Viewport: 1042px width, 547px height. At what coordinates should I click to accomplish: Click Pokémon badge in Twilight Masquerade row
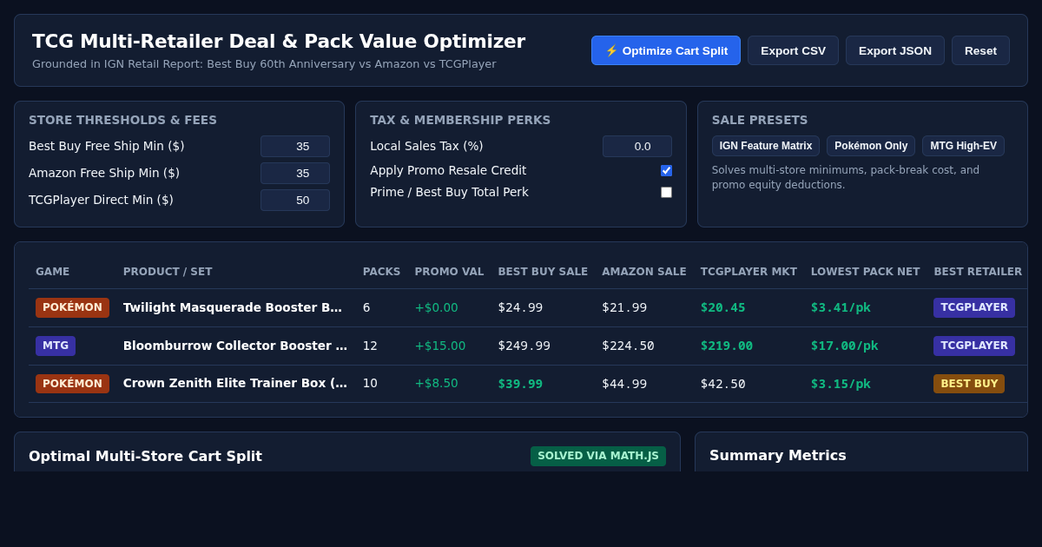(72, 307)
